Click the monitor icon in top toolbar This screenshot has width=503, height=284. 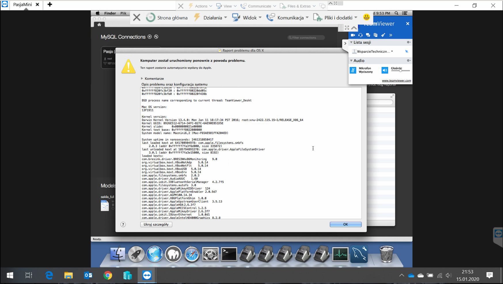[x=322, y=6]
